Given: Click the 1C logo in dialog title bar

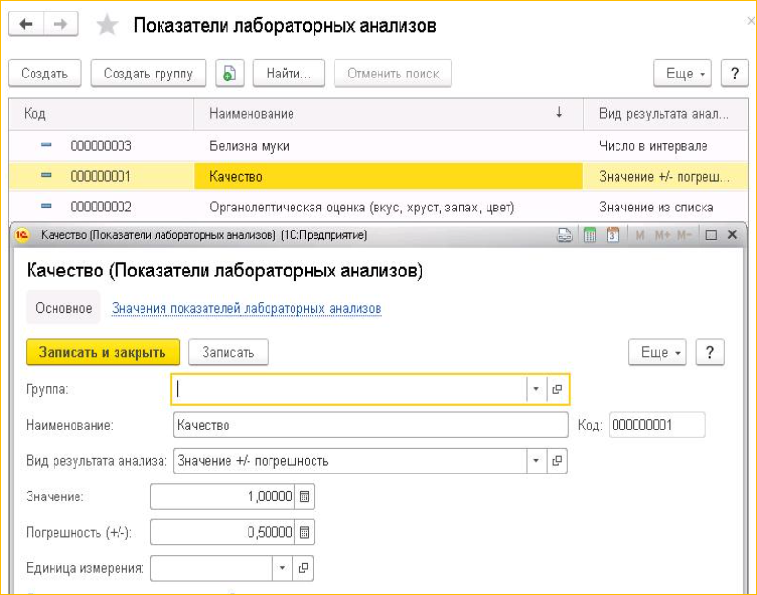Looking at the screenshot, I should click(x=22, y=235).
